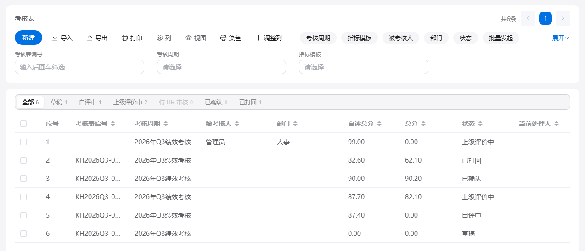Screen dimensions: 585x251
Task: Click self-score 87.40 in row 5
Action: point(356,215)
